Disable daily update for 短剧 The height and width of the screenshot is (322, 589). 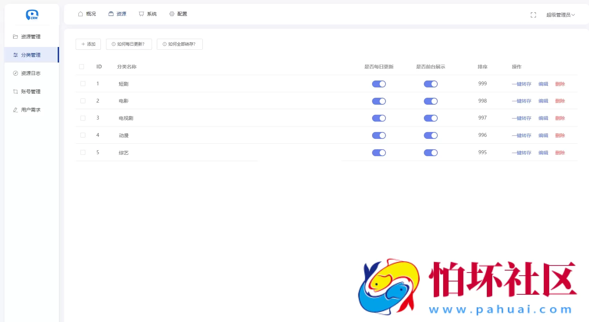(x=379, y=84)
